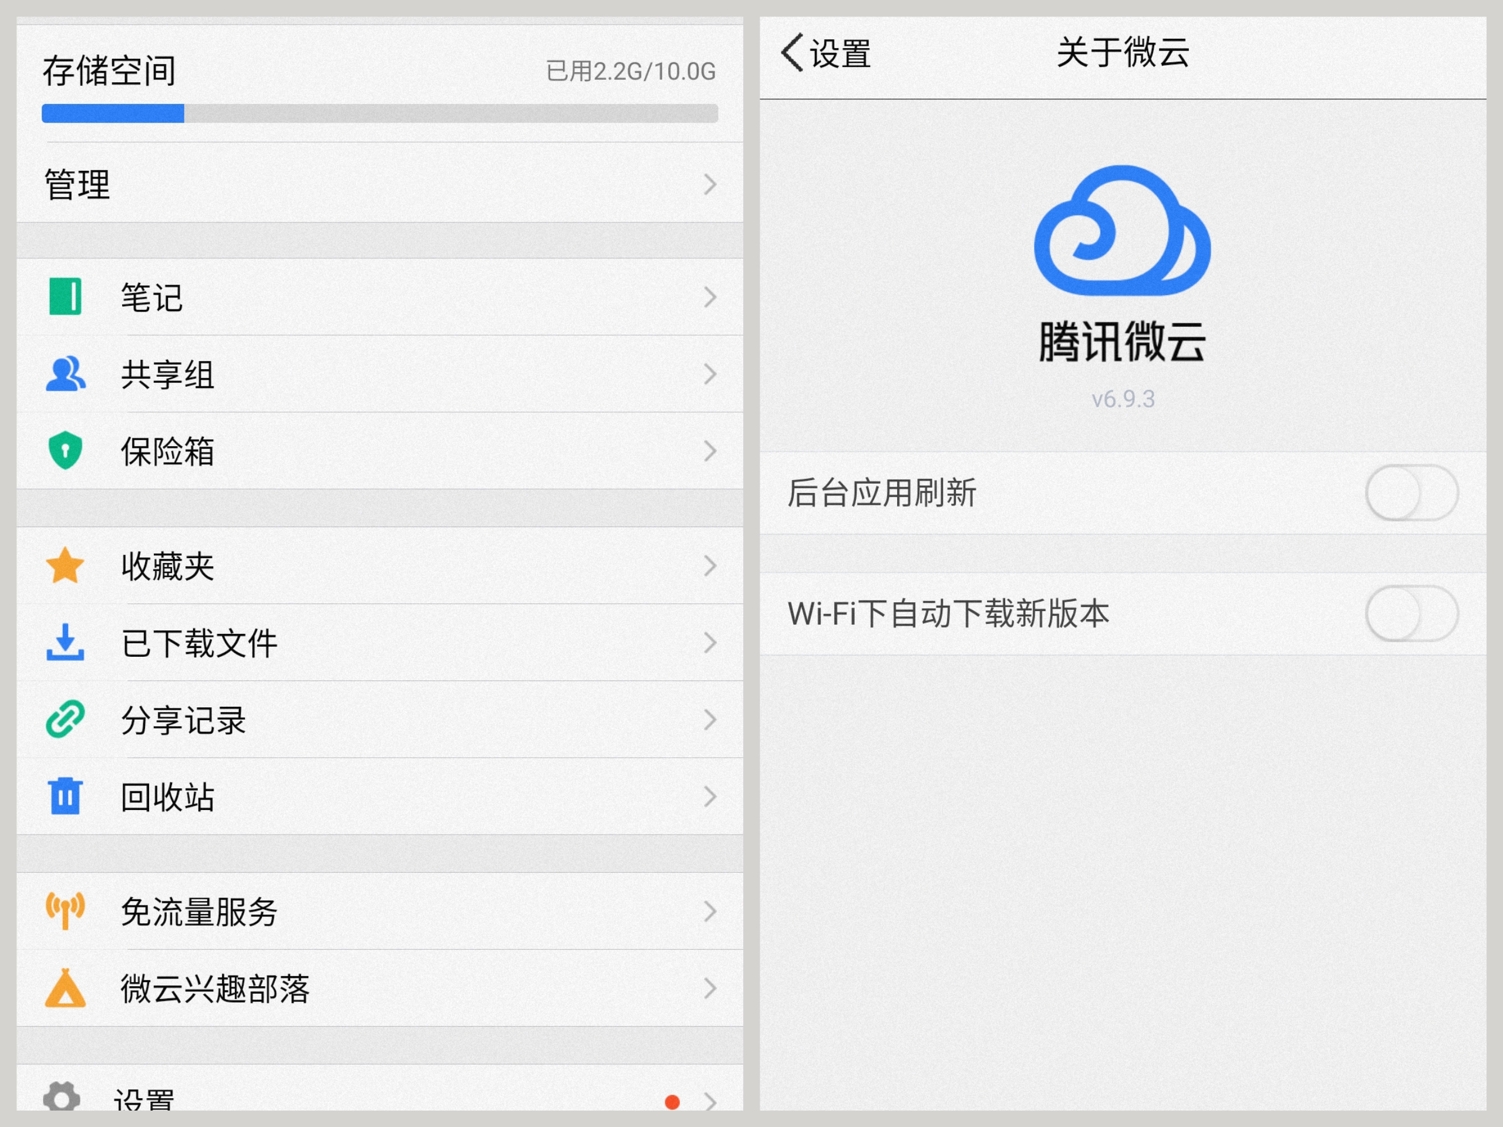Open 设置 via its right chevron
The height and width of the screenshot is (1127, 1503).
710,1101
